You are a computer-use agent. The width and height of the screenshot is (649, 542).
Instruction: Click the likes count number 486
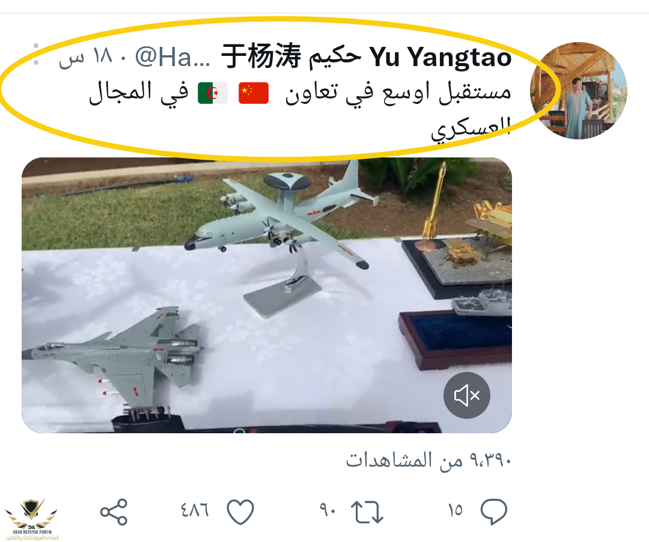click(195, 510)
